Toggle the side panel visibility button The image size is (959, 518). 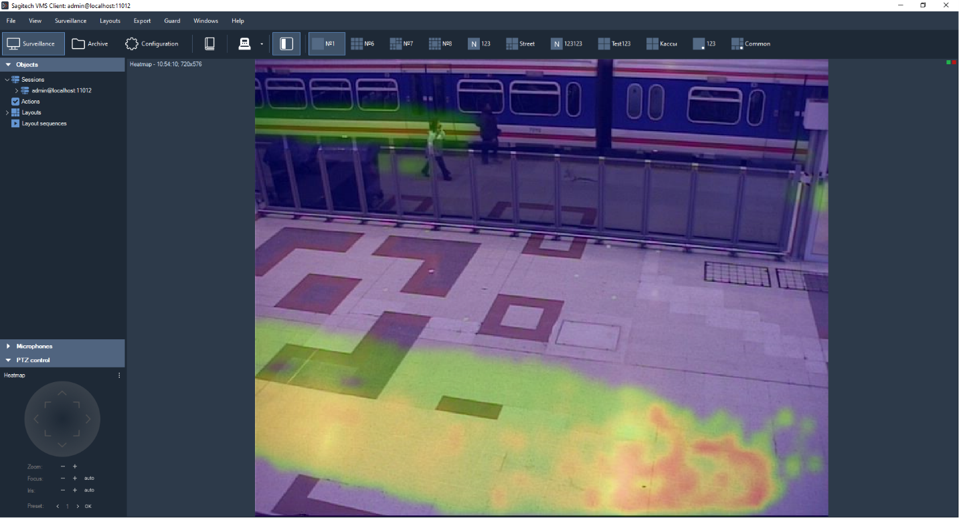point(286,44)
